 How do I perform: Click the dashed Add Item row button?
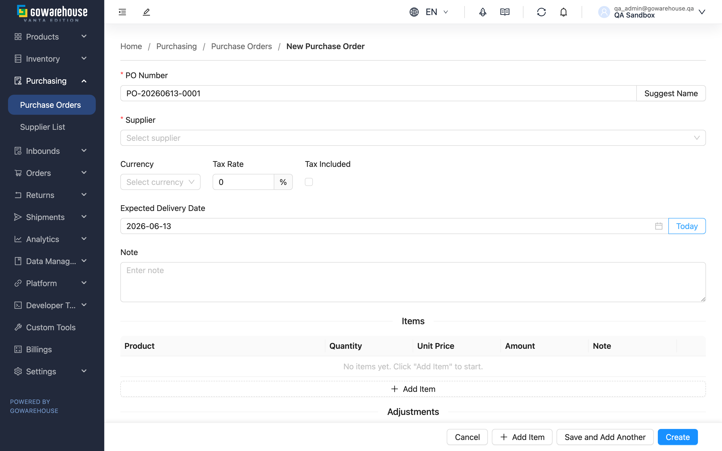(413, 389)
